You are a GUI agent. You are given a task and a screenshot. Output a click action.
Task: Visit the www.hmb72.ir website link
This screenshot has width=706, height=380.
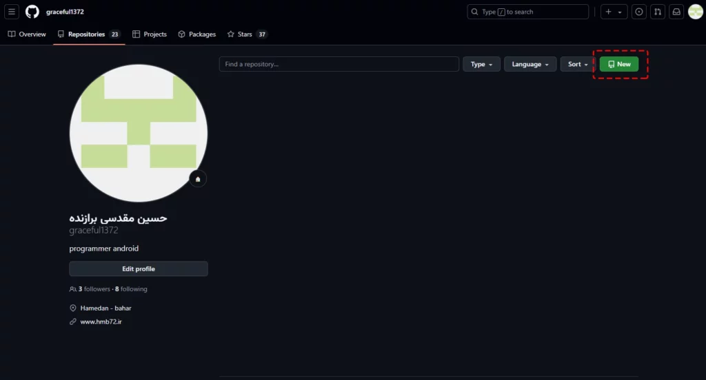tap(101, 321)
